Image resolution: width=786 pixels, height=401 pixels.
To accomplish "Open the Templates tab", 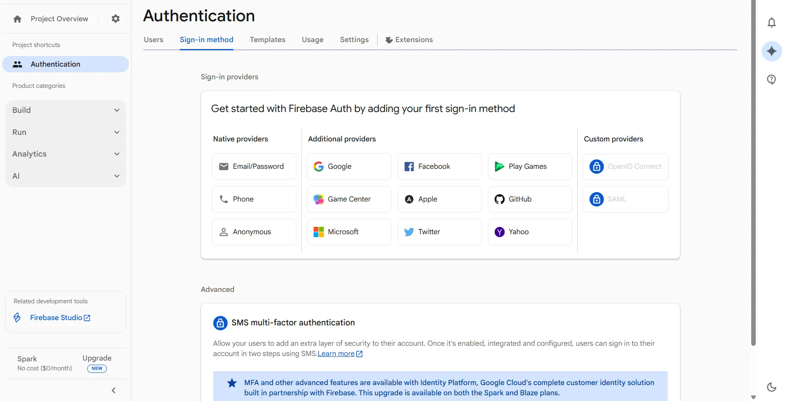I will pyautogui.click(x=267, y=40).
